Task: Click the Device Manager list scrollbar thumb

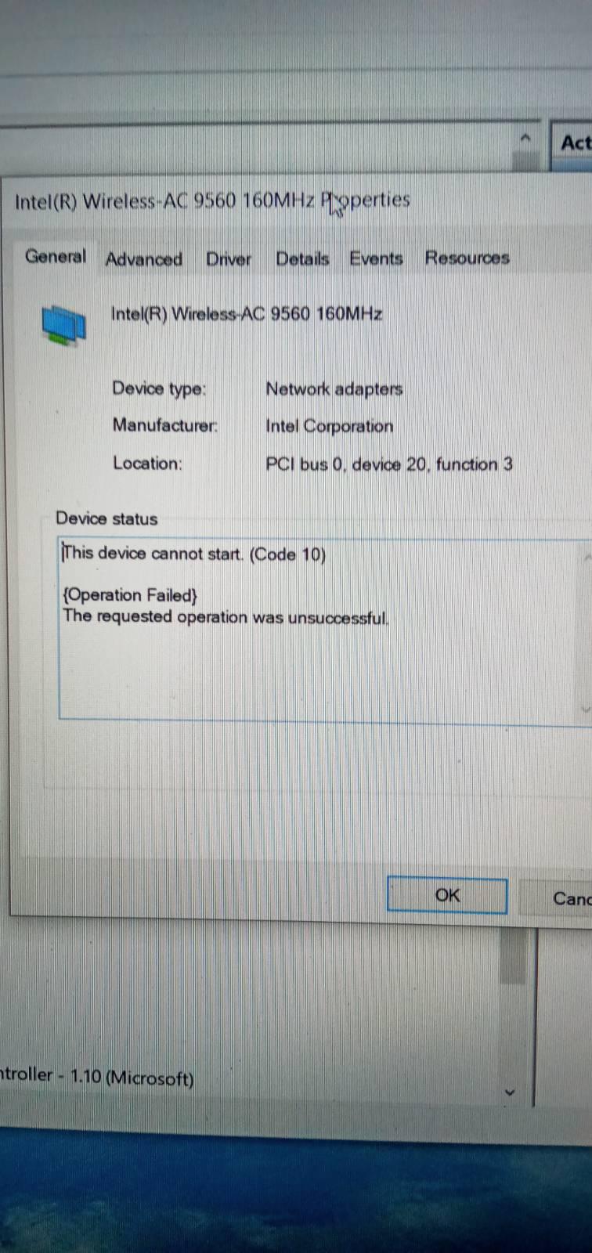Action: click(513, 957)
